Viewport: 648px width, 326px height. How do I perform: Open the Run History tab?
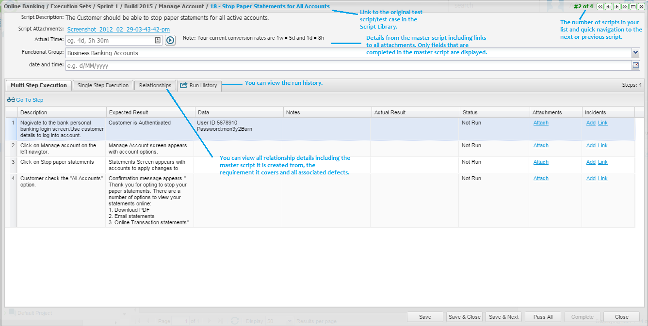coord(199,85)
